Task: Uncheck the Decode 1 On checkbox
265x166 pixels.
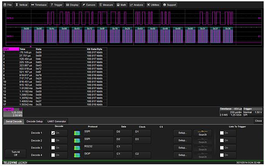Action: pos(53,133)
